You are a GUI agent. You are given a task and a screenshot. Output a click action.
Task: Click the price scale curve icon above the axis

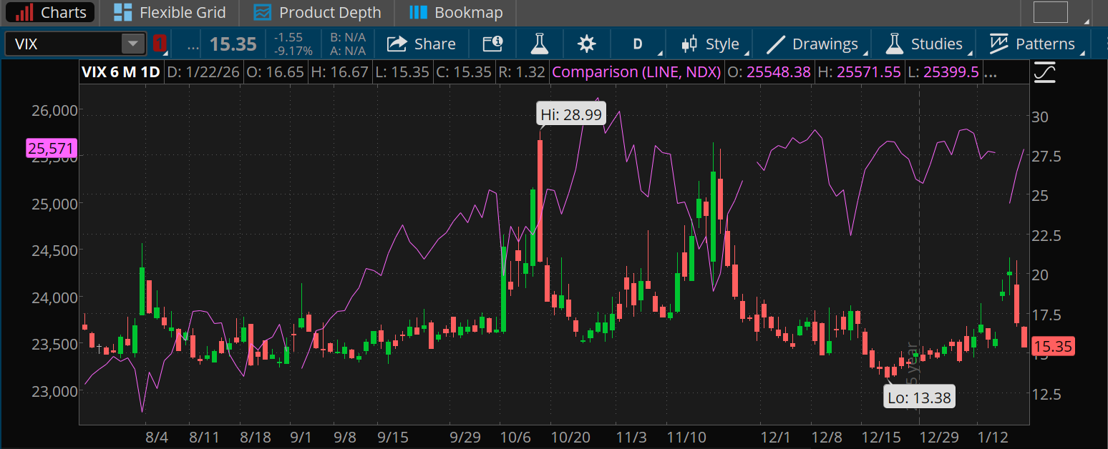click(1044, 71)
